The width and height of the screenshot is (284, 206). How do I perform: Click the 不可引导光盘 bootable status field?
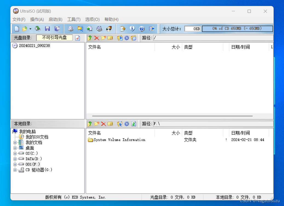point(54,38)
